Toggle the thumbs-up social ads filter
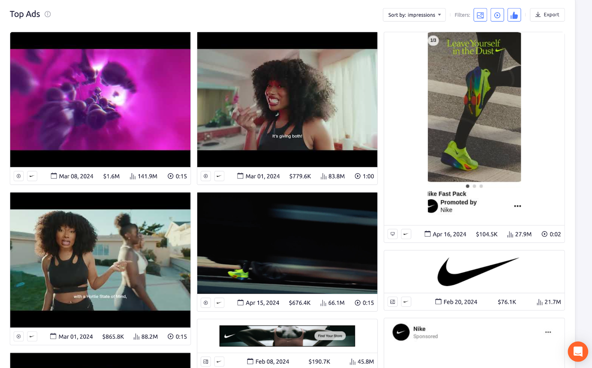 514,15
